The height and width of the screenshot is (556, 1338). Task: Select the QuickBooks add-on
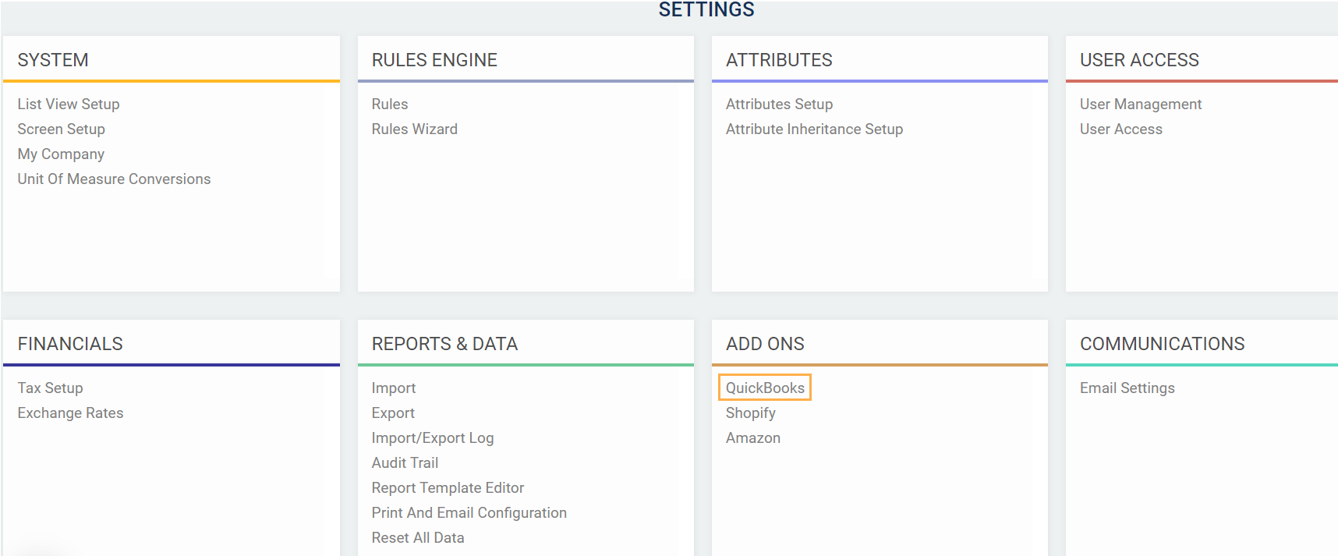[765, 388]
